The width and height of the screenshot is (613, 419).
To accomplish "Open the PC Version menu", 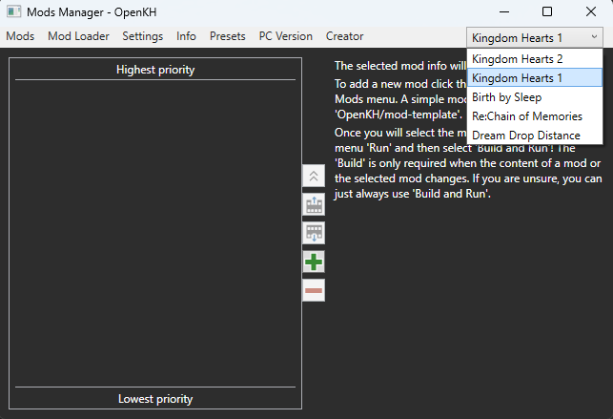I will pyautogui.click(x=286, y=36).
